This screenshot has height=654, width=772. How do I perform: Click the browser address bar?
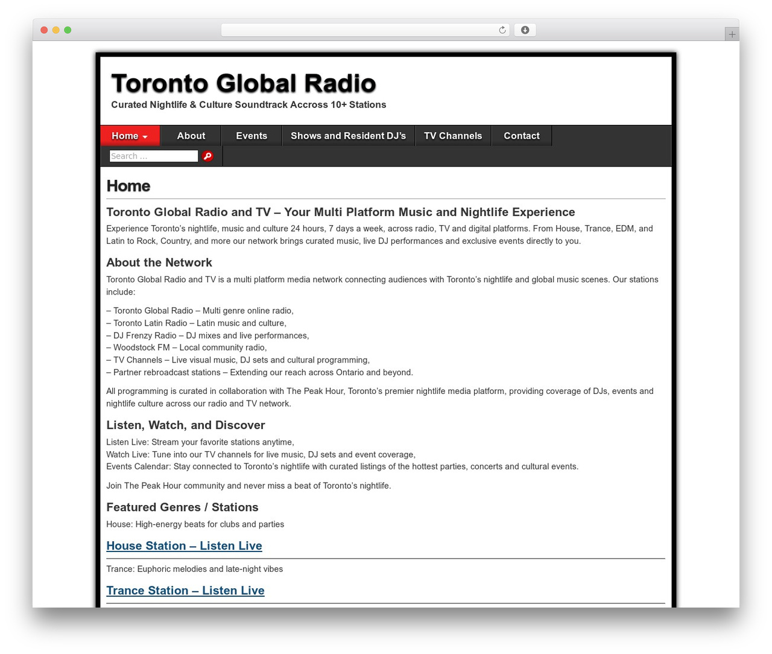(365, 30)
